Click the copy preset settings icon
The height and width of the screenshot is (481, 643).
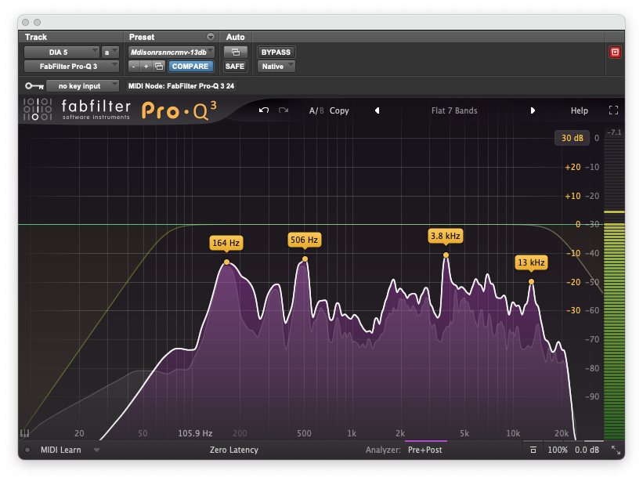coord(159,66)
